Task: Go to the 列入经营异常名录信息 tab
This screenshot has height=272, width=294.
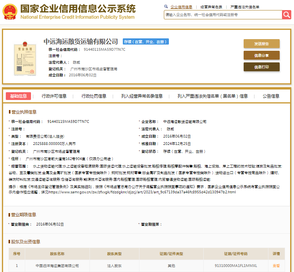Action: 142,96
